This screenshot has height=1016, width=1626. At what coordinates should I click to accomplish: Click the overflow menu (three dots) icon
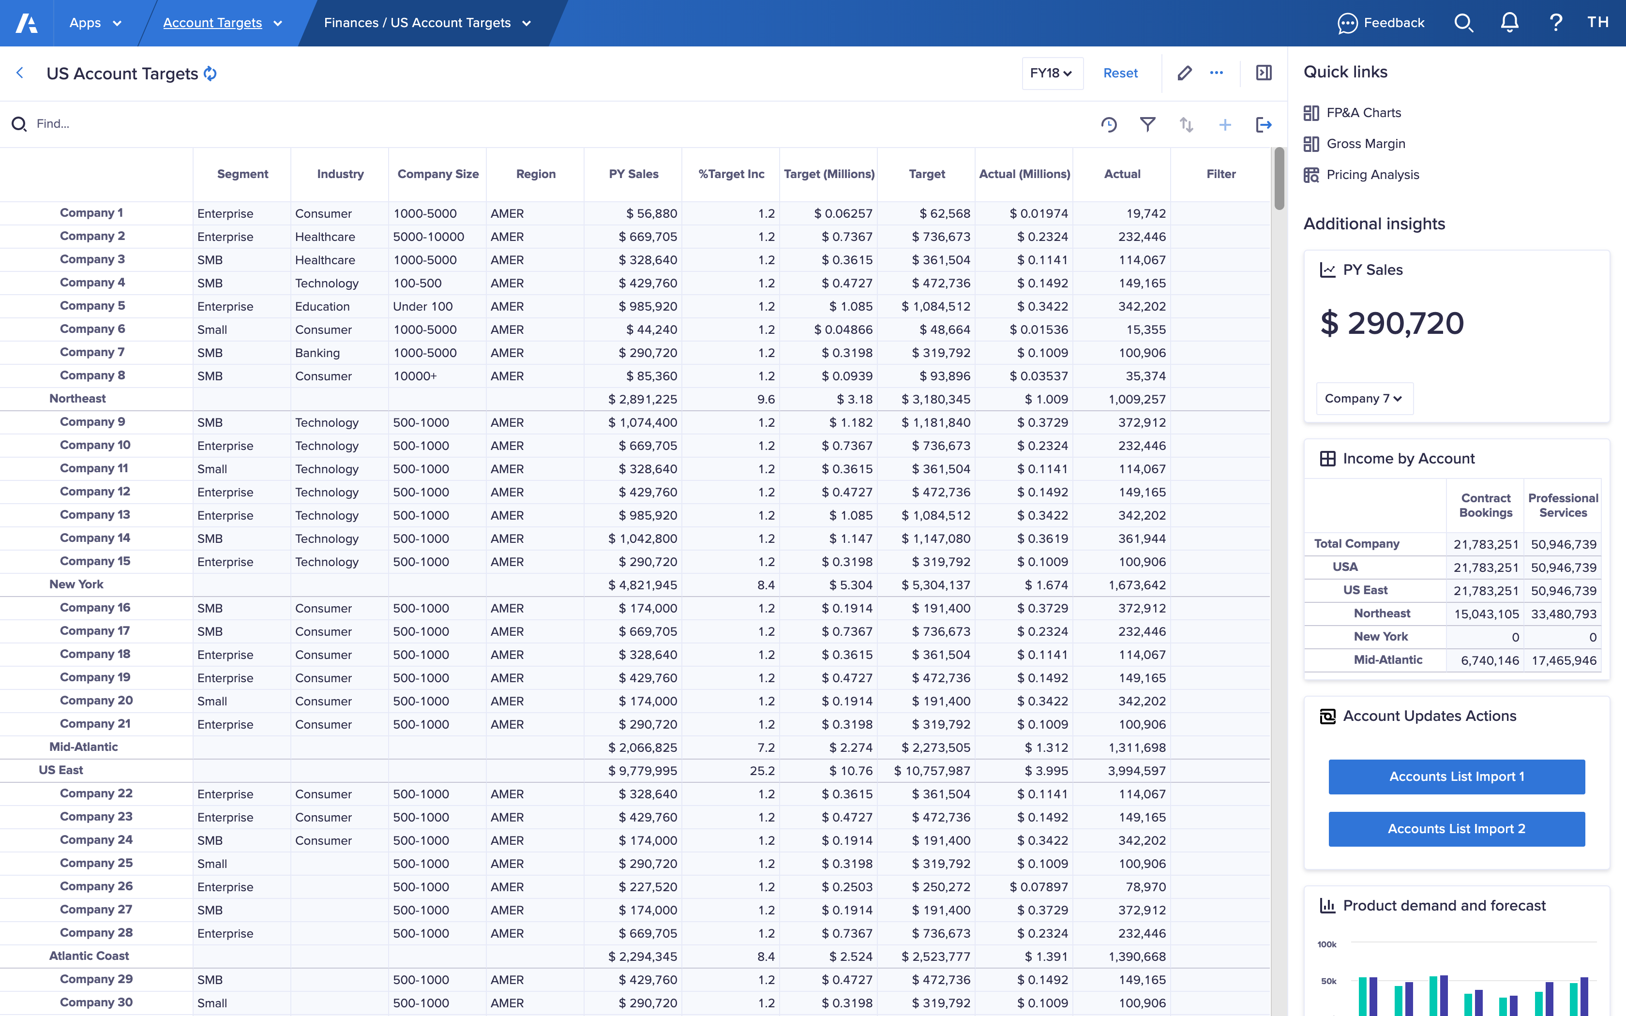tap(1218, 73)
